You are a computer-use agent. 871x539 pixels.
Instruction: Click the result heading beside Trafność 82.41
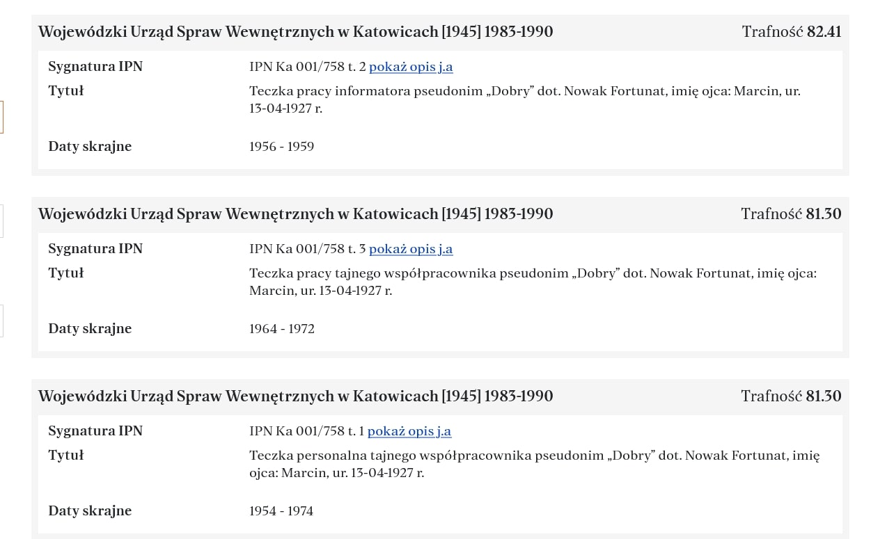[295, 31]
